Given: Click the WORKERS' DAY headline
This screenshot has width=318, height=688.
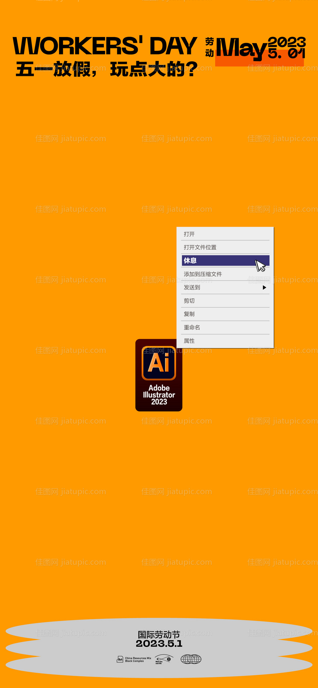Looking at the screenshot, I should point(105,46).
